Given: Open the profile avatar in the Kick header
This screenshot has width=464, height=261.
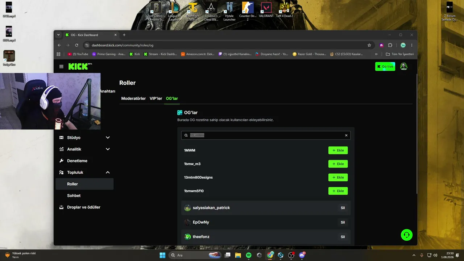Looking at the screenshot, I should click(x=403, y=66).
